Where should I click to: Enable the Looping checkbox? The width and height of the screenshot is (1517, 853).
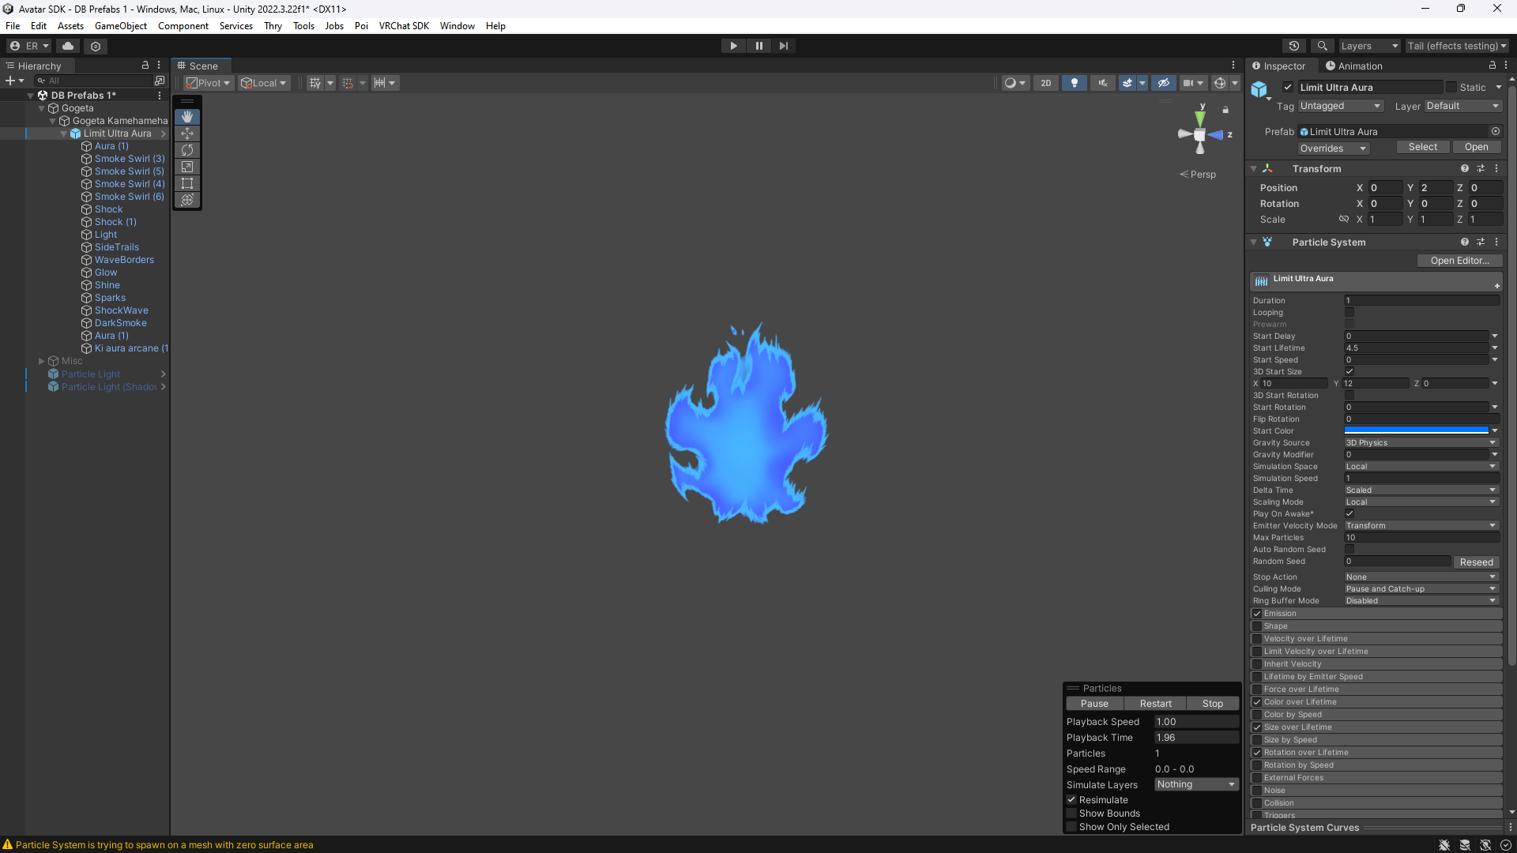[1349, 313]
